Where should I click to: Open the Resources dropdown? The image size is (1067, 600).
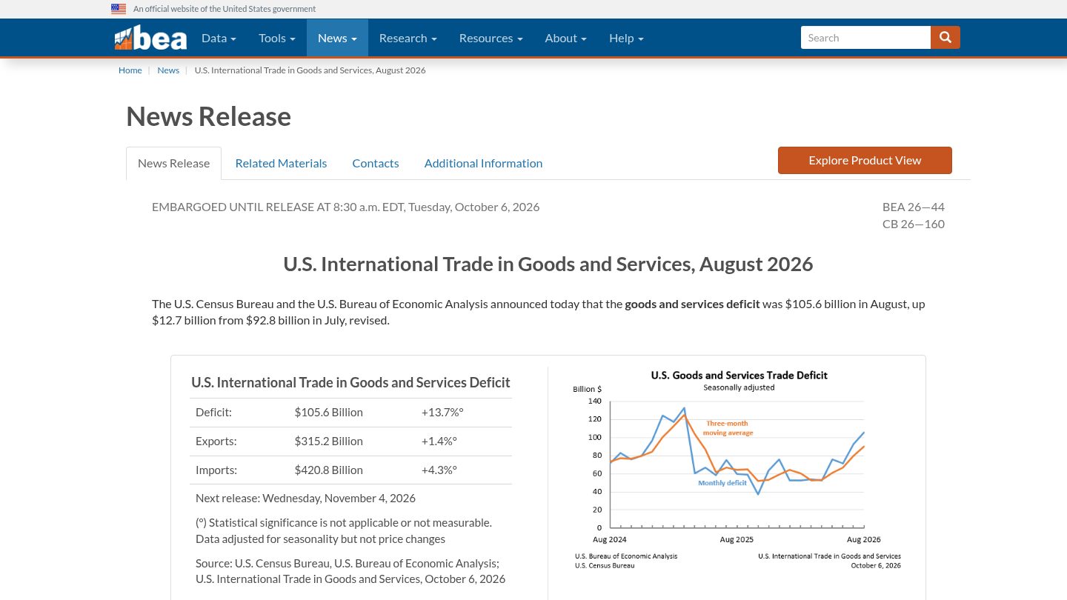pos(491,38)
